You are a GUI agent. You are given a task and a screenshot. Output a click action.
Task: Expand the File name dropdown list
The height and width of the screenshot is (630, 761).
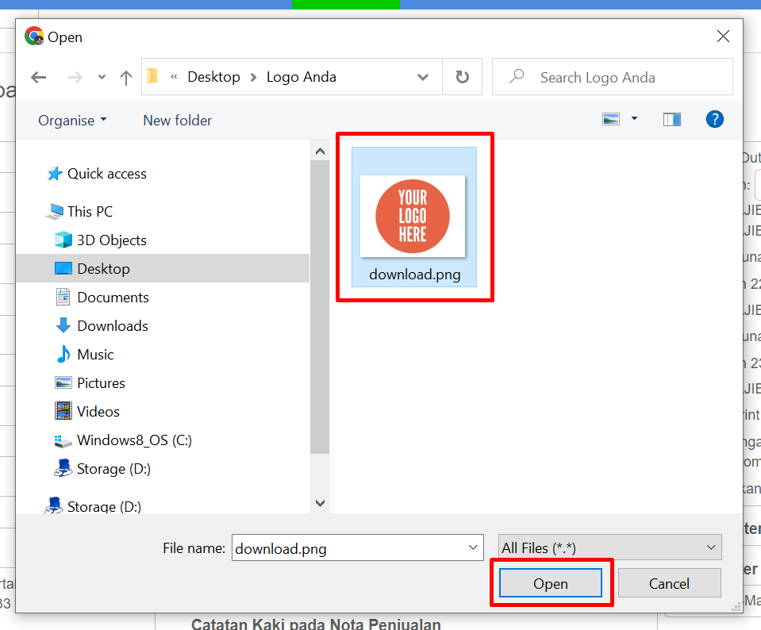tap(473, 548)
